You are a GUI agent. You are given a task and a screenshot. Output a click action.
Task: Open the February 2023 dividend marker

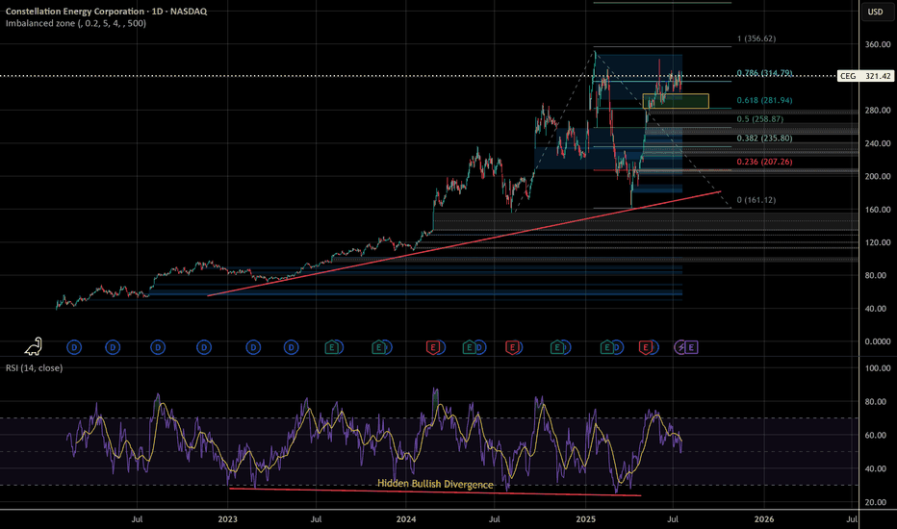pyautogui.click(x=253, y=347)
